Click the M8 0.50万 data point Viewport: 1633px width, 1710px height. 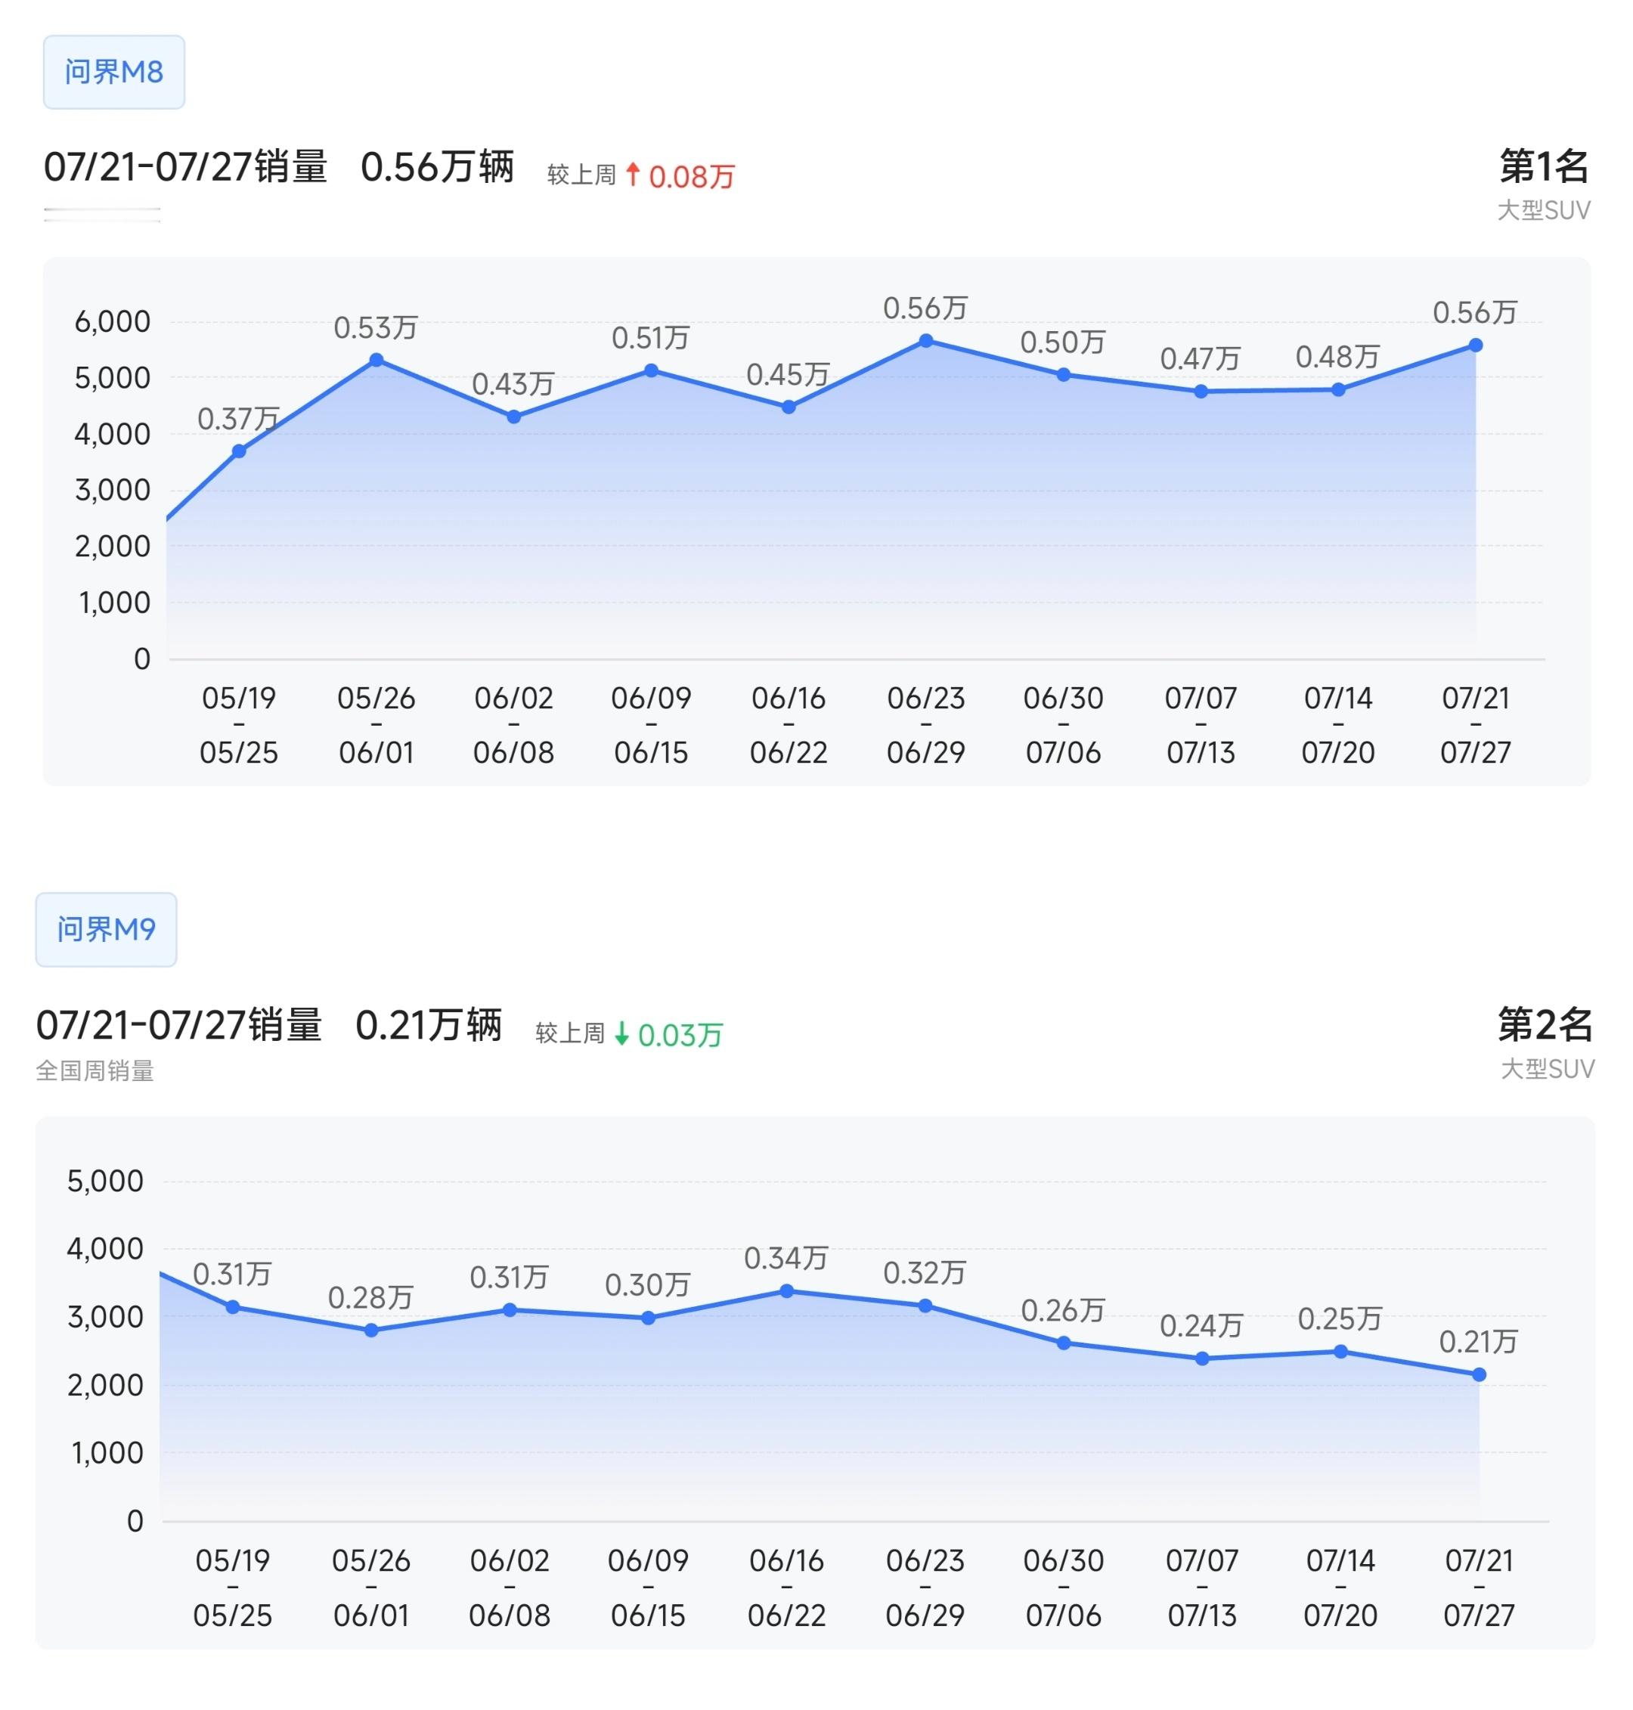click(1064, 375)
